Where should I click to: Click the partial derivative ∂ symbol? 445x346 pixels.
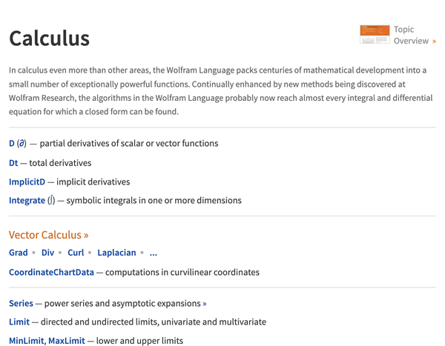tap(22, 143)
